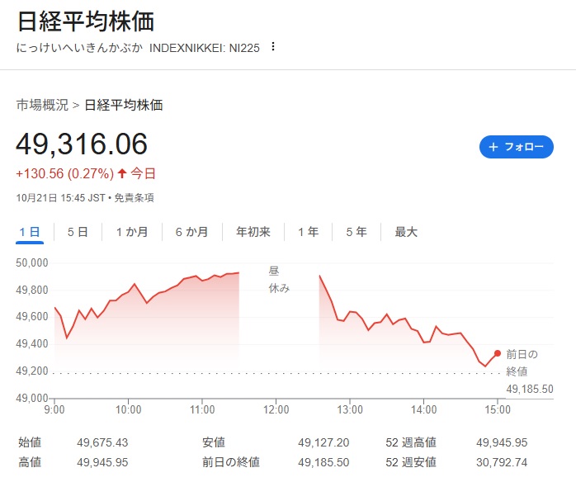Switch to the 5日 range tab

pos(78,232)
